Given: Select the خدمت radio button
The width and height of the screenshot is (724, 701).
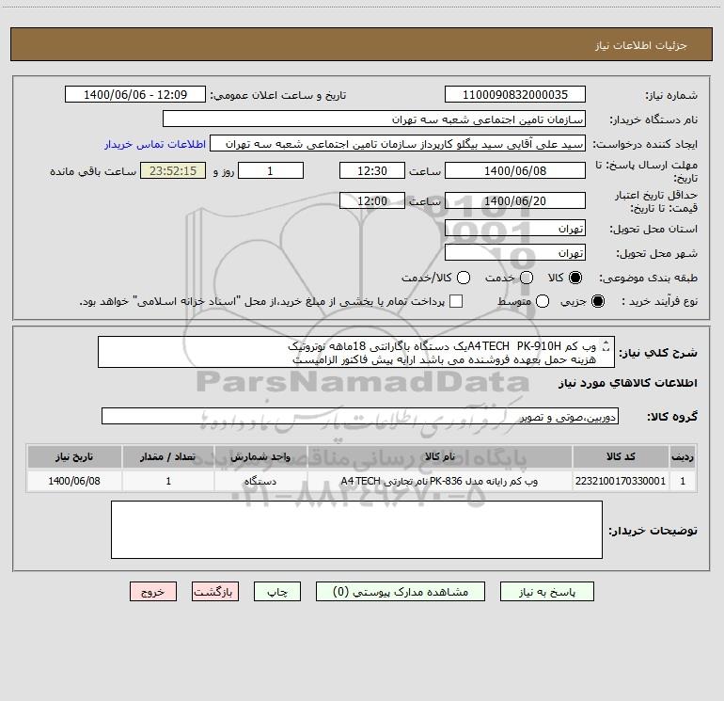Looking at the screenshot, I should pyautogui.click(x=527, y=278).
